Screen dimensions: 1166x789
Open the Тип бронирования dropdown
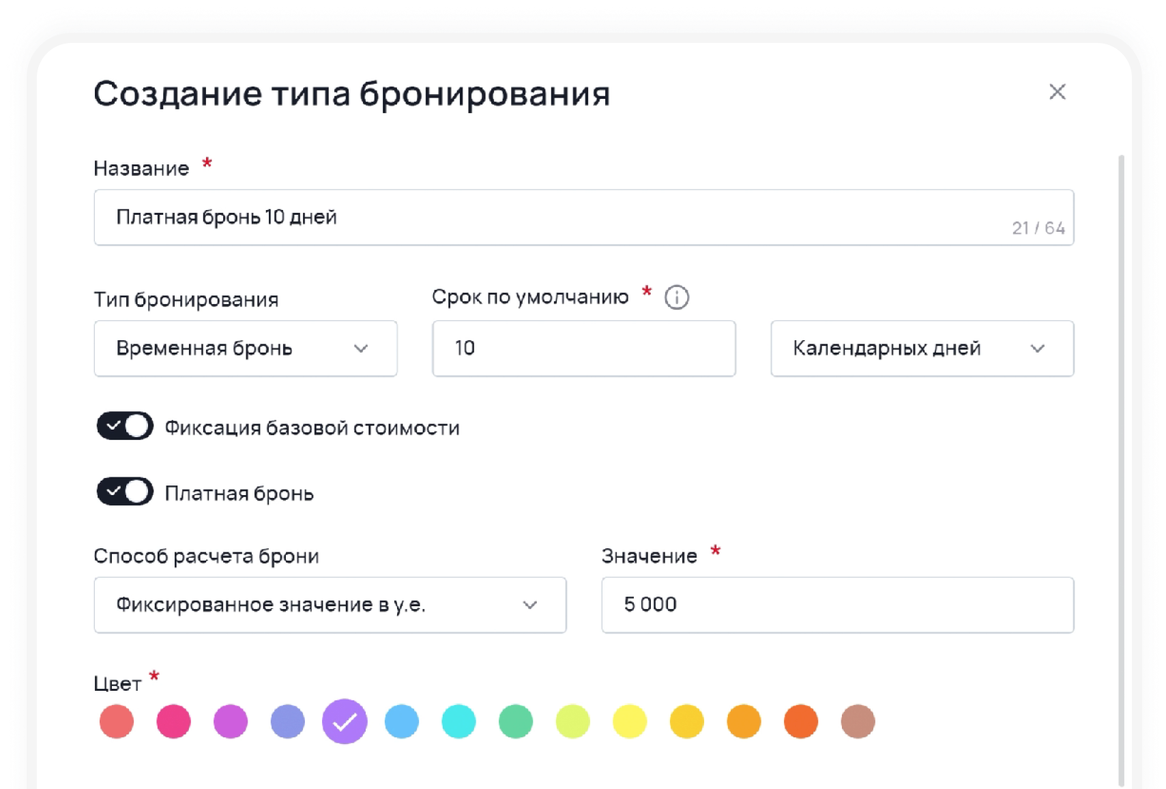click(x=246, y=348)
